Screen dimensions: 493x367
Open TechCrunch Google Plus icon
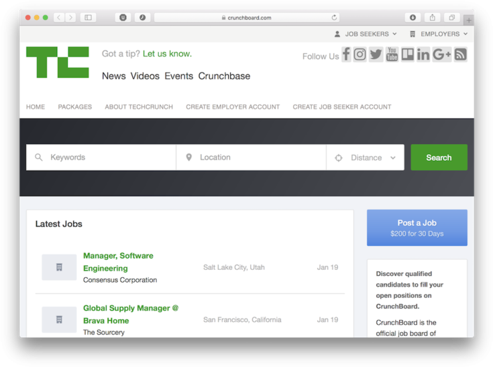point(442,54)
